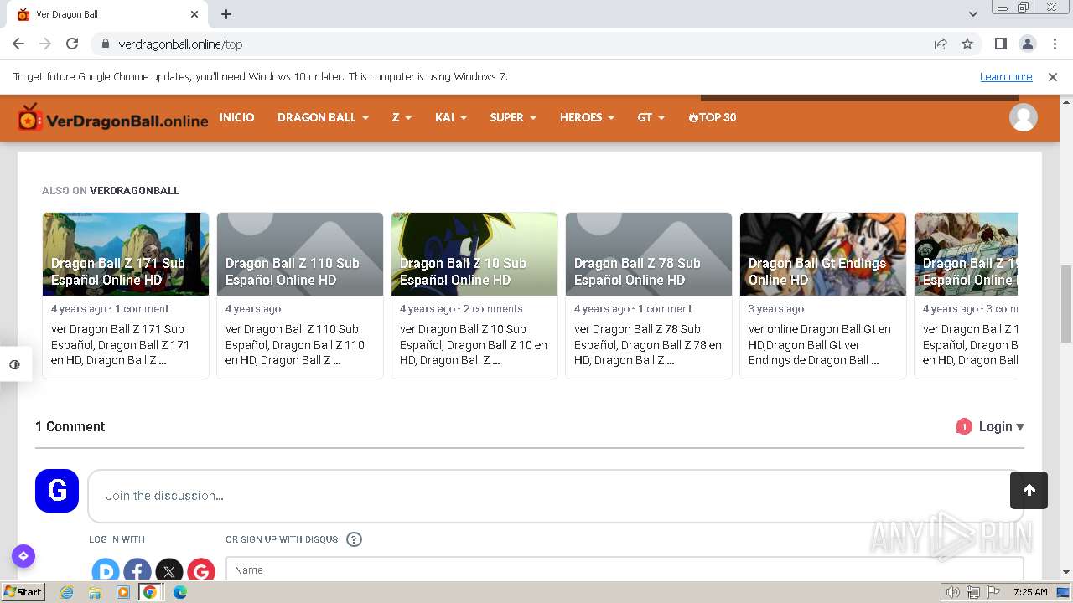1073x603 pixels.
Task: Click the Disqus help question mark icon
Action: click(354, 539)
